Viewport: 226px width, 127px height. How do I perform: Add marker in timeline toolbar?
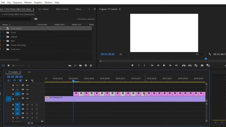(26, 81)
